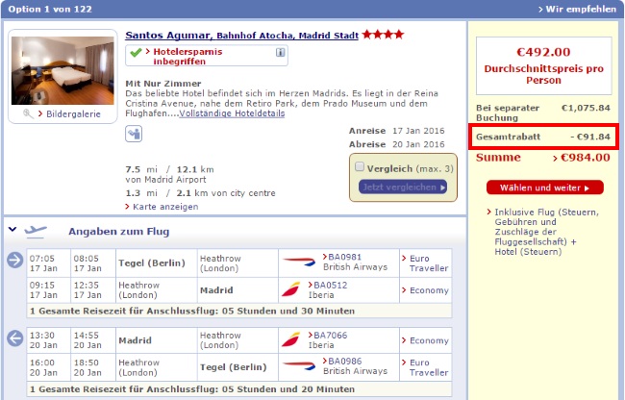Open Economy class link for BA7066
The image size is (625, 400).
[429, 340]
